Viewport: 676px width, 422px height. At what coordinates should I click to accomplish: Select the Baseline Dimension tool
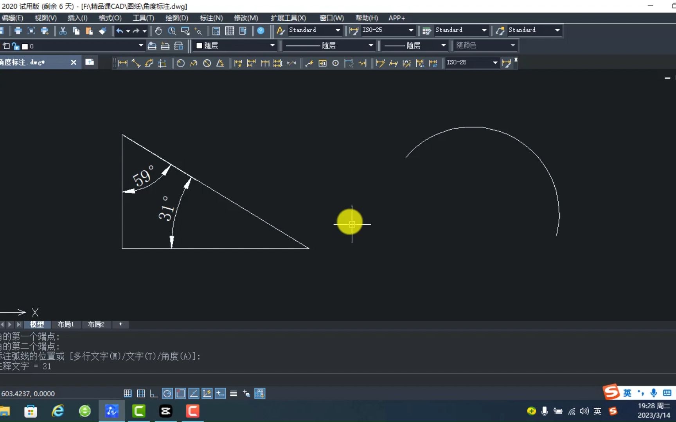pos(252,63)
